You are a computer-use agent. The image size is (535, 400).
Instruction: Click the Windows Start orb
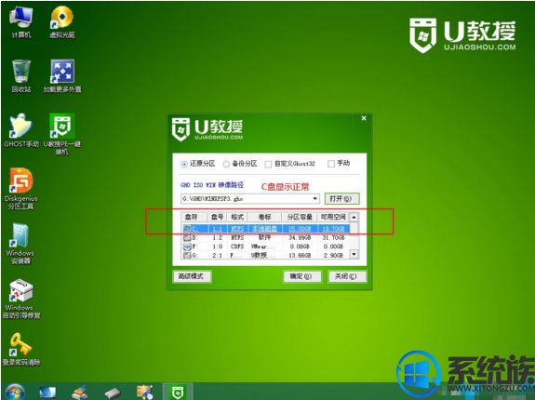click(15, 392)
